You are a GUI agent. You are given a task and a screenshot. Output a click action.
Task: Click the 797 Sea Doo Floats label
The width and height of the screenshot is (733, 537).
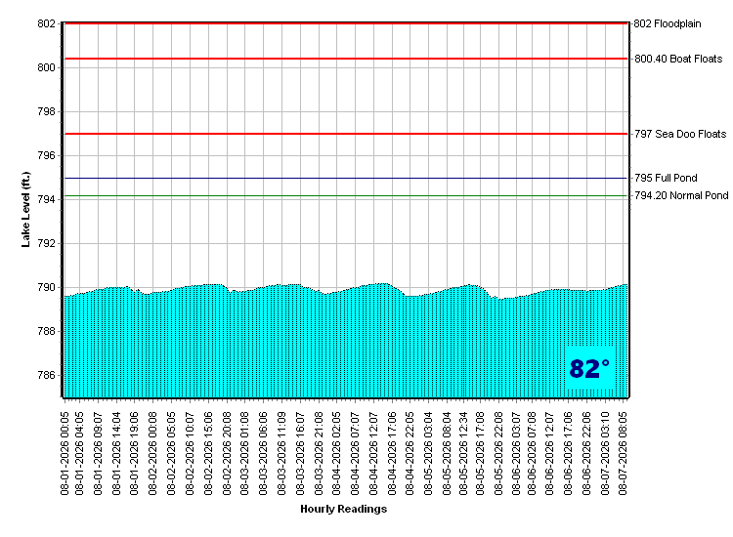tap(680, 134)
